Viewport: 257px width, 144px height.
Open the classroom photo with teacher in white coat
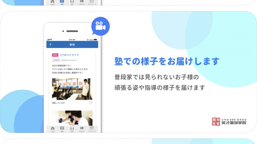coord(72,89)
